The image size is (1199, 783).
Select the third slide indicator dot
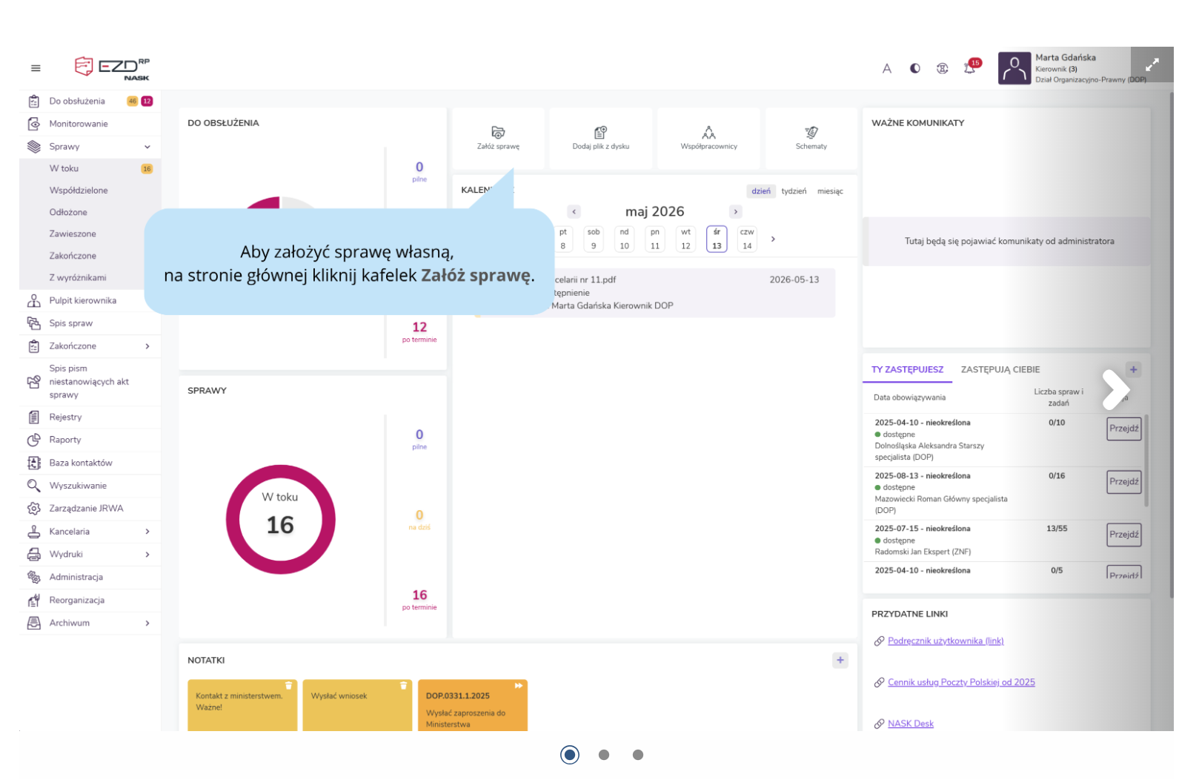638,755
